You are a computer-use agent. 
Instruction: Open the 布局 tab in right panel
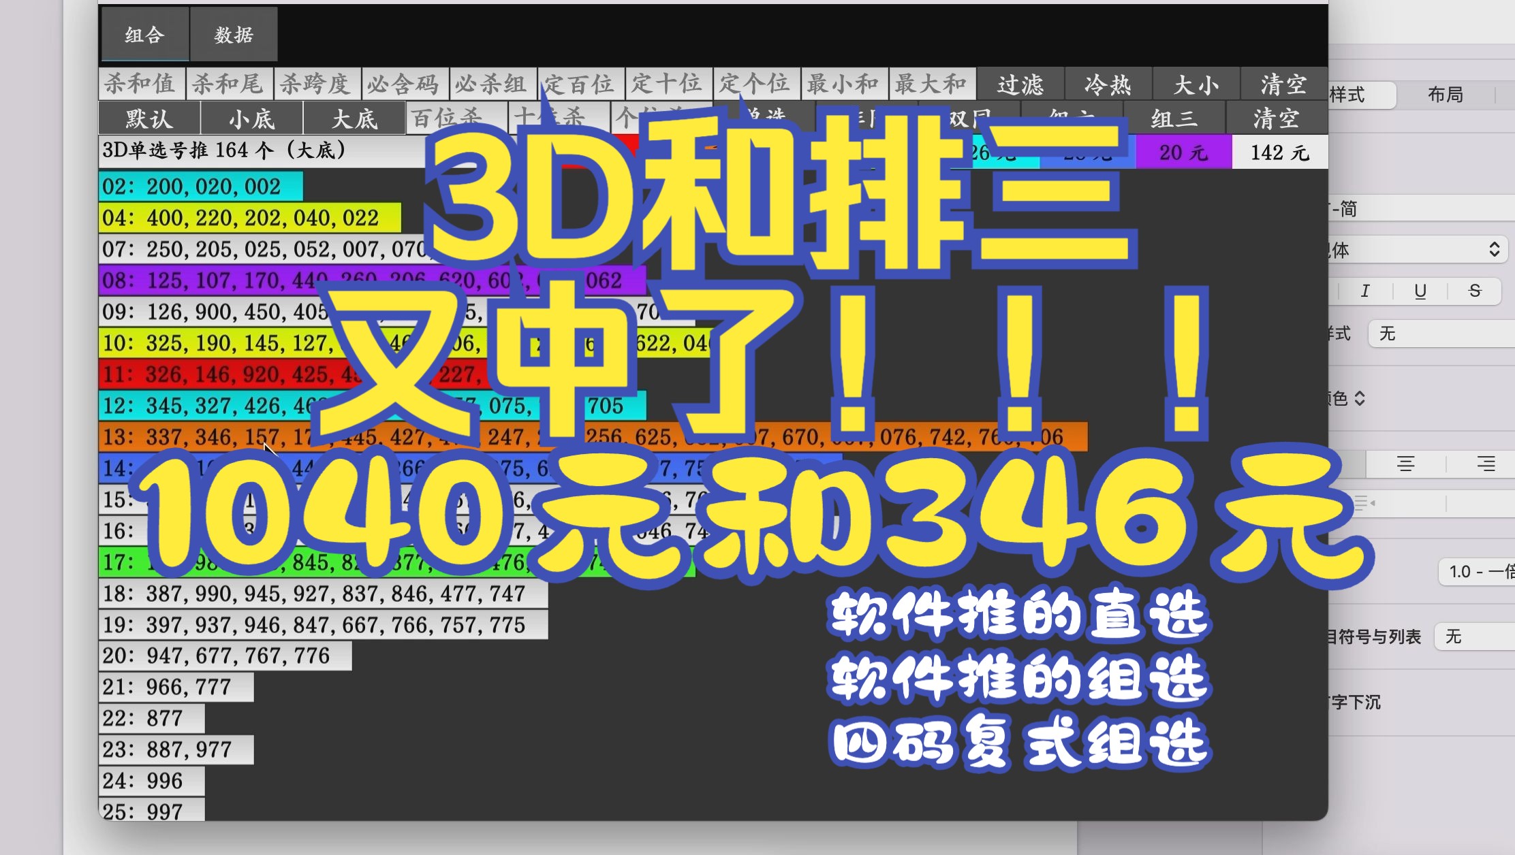point(1446,95)
